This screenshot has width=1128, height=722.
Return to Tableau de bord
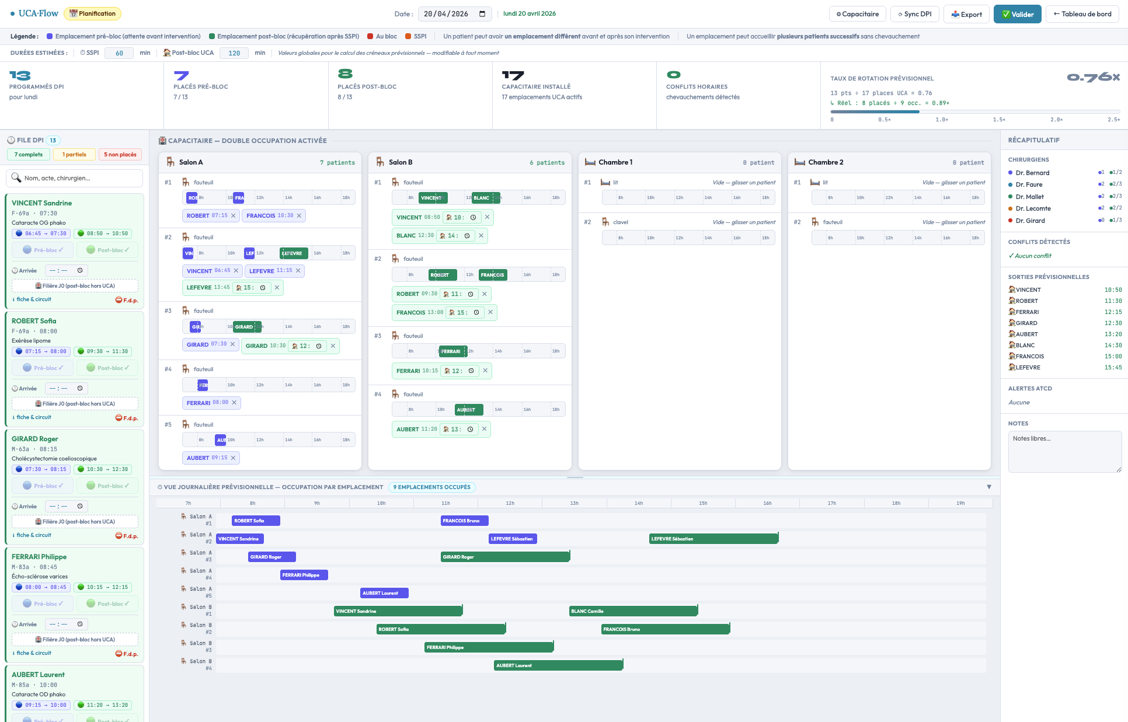coord(1082,14)
